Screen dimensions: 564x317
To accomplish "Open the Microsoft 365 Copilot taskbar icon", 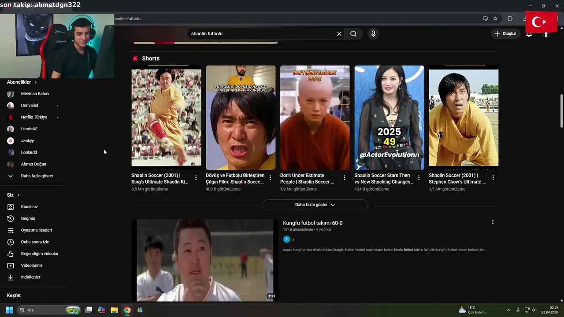I will 101,310.
